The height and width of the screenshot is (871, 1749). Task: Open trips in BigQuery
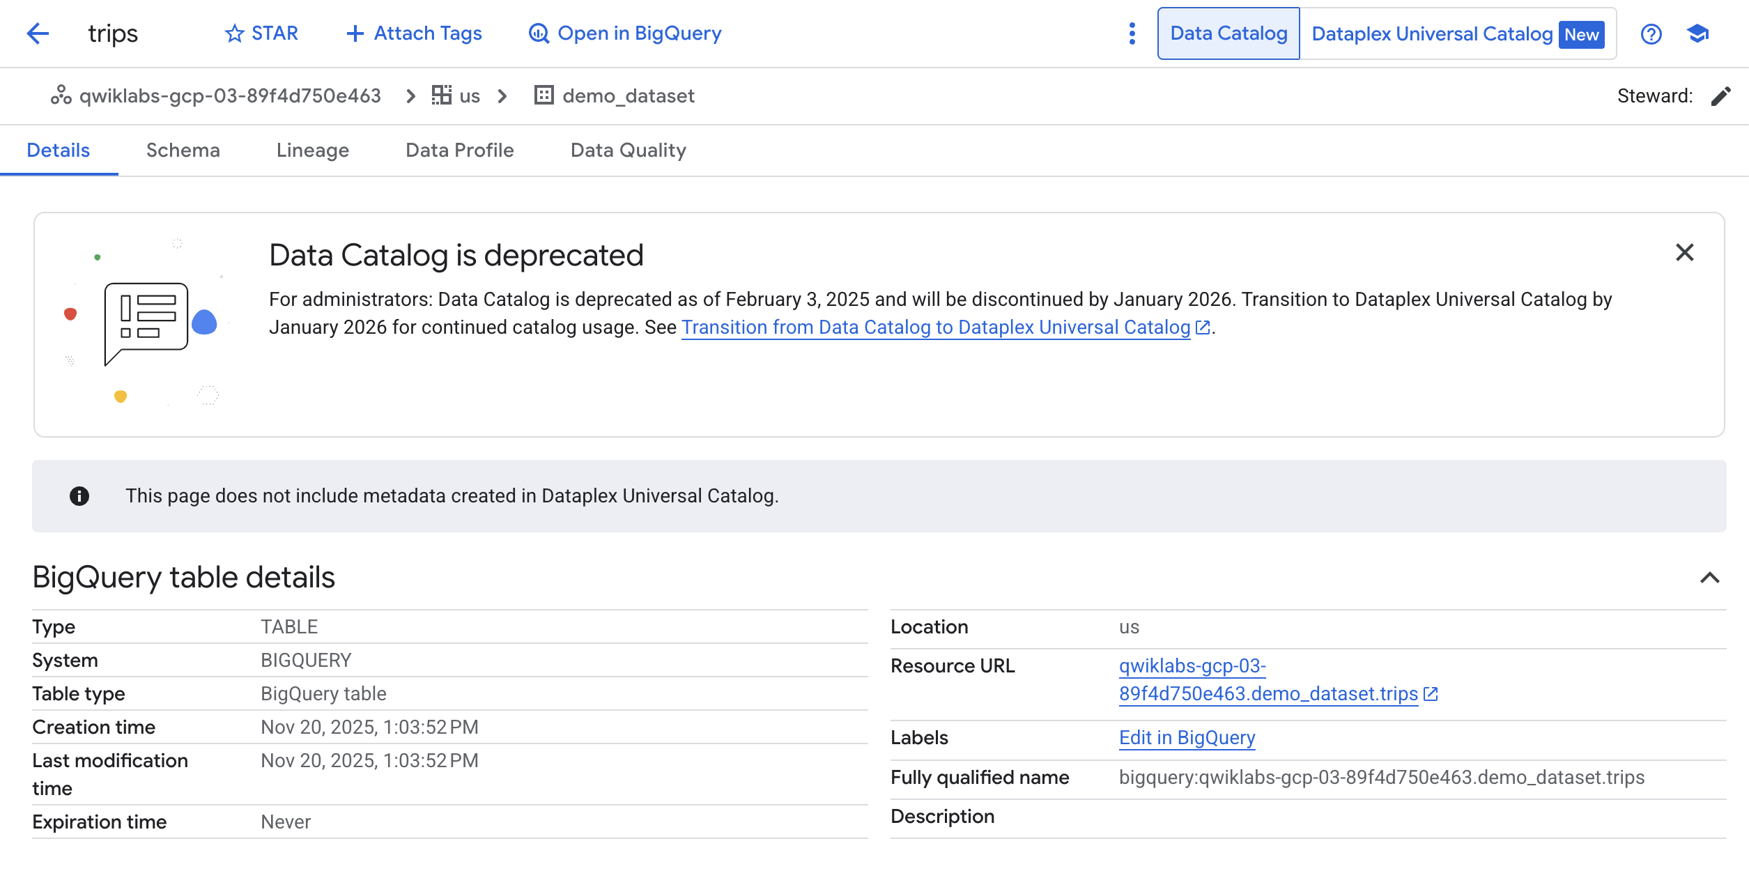(625, 33)
